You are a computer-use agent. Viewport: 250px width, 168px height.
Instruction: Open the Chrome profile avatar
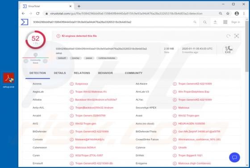point(237,13)
